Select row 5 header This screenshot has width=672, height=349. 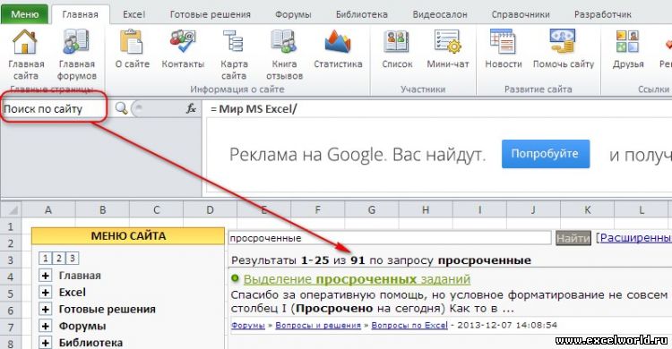10,294
